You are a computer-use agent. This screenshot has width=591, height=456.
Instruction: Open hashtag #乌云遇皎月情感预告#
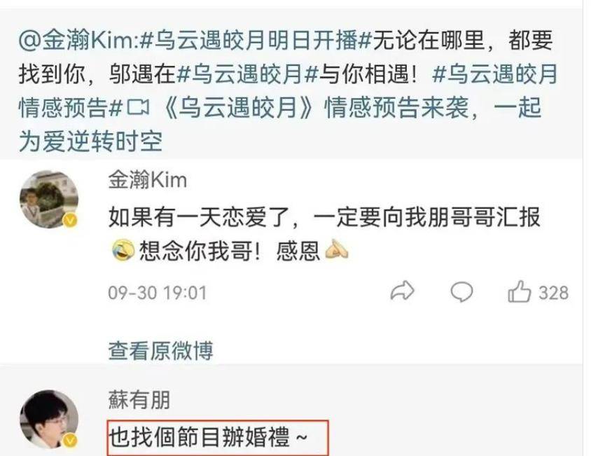point(288,90)
